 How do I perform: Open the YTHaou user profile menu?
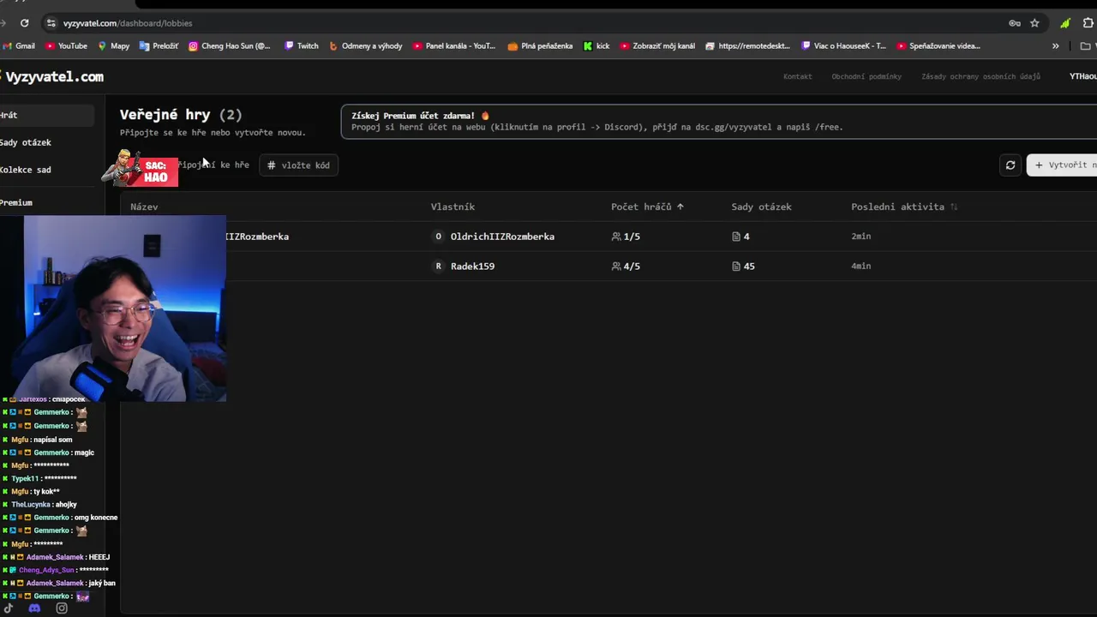[1082, 76]
